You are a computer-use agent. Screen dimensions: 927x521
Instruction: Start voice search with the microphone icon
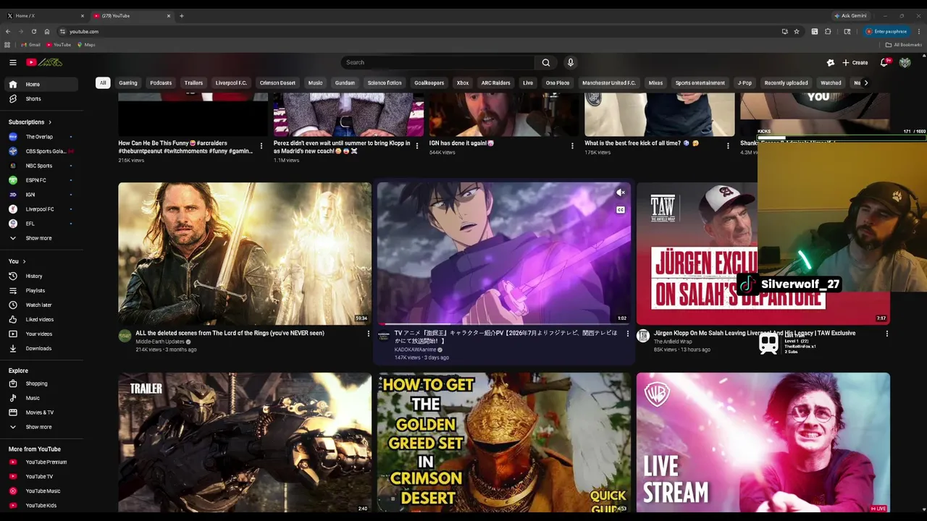[x=571, y=62]
